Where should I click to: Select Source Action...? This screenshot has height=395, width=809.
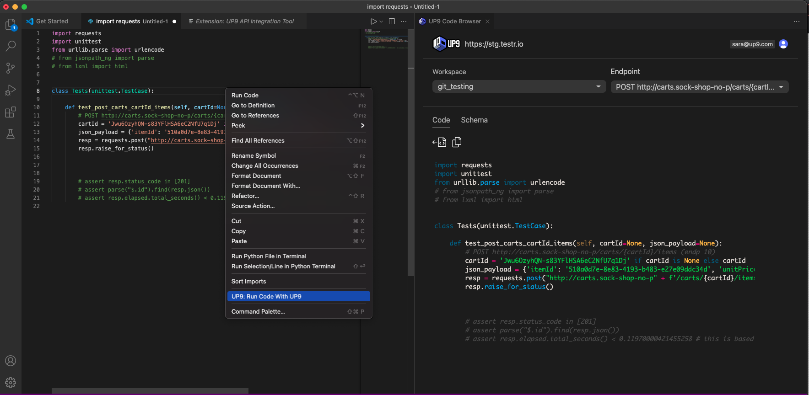(298, 206)
